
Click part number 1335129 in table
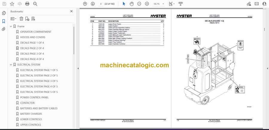pos(101,24)
